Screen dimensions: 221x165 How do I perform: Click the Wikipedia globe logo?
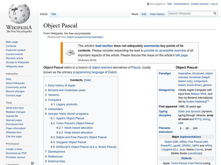pos(19,13)
